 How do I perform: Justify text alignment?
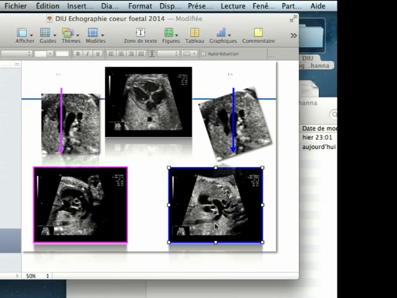tap(141, 54)
